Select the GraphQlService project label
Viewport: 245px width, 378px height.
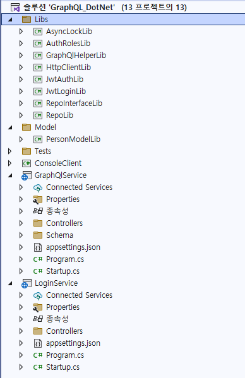point(61,175)
